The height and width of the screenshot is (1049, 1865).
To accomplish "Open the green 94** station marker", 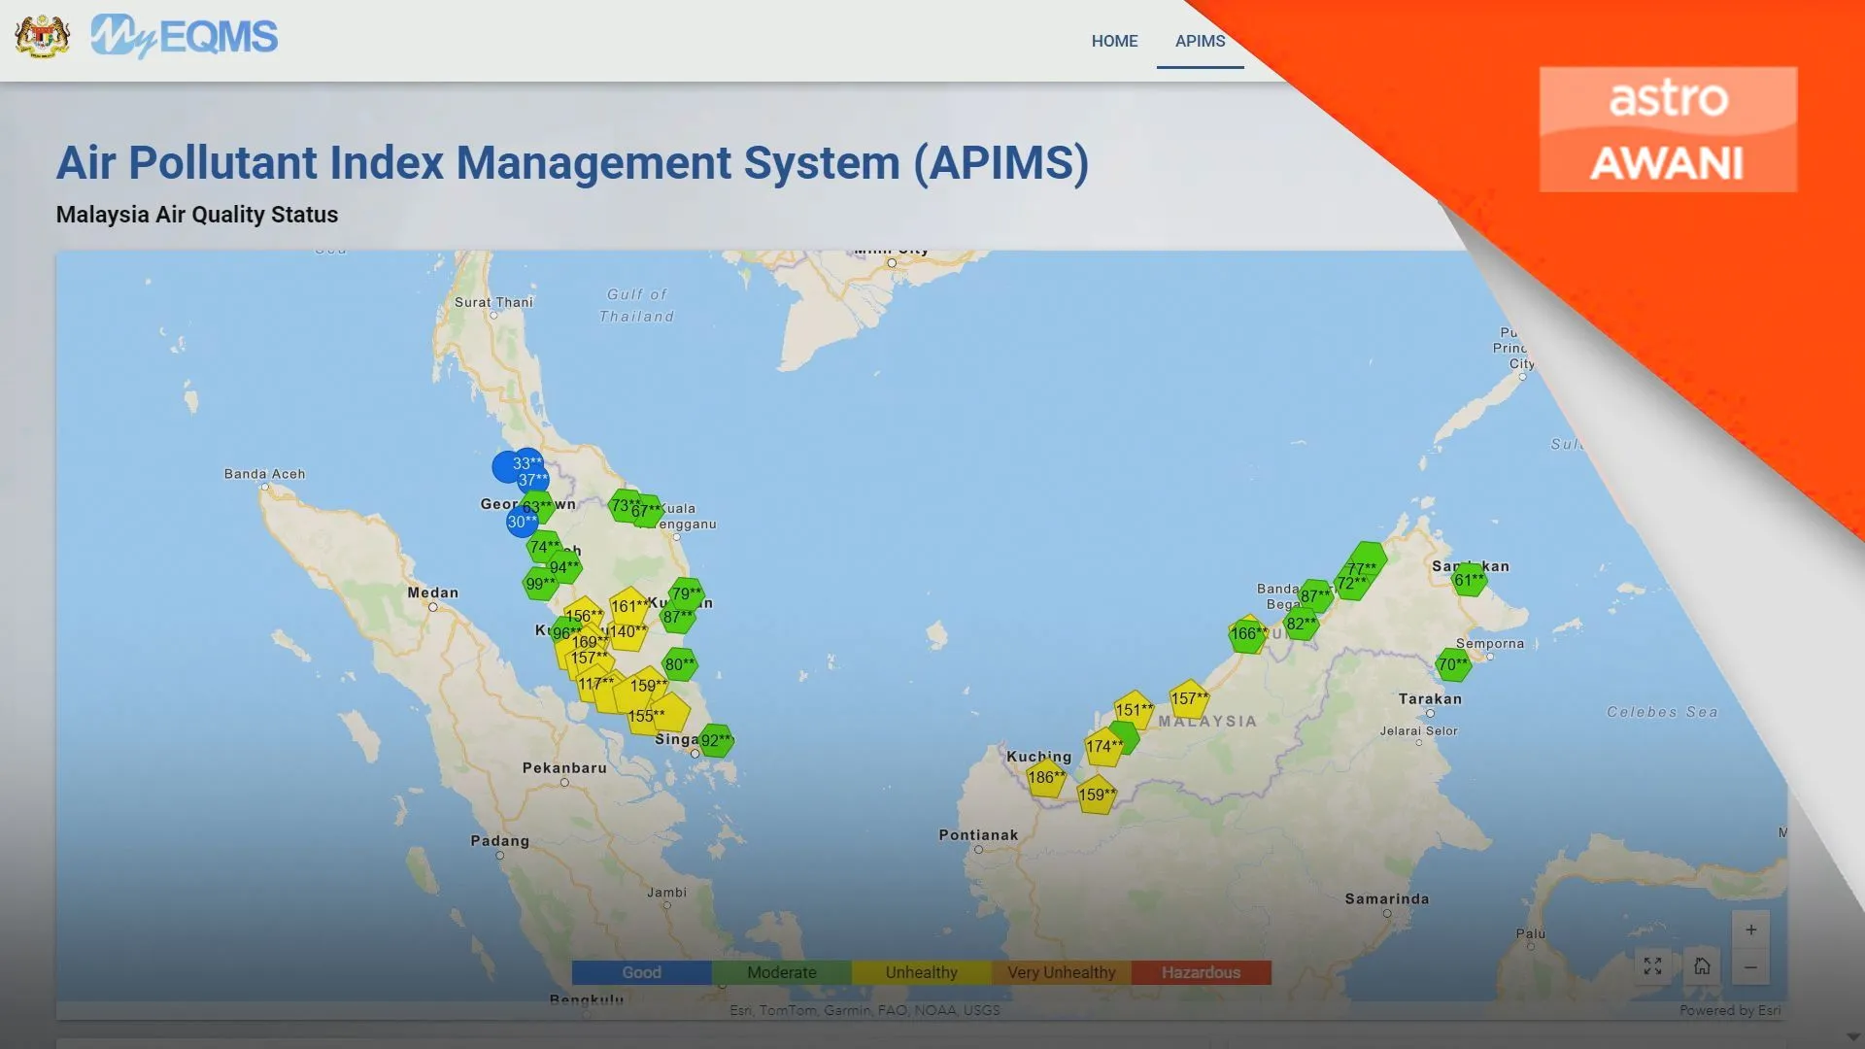I will click(x=564, y=567).
